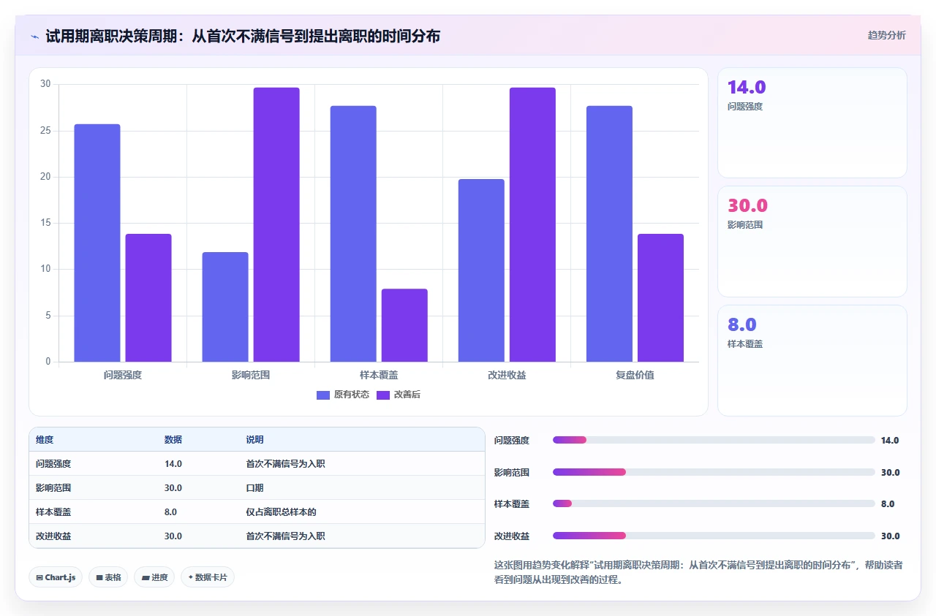The height and width of the screenshot is (616, 936).
Task: Click the 趋势分析 label in header
Action: (886, 35)
